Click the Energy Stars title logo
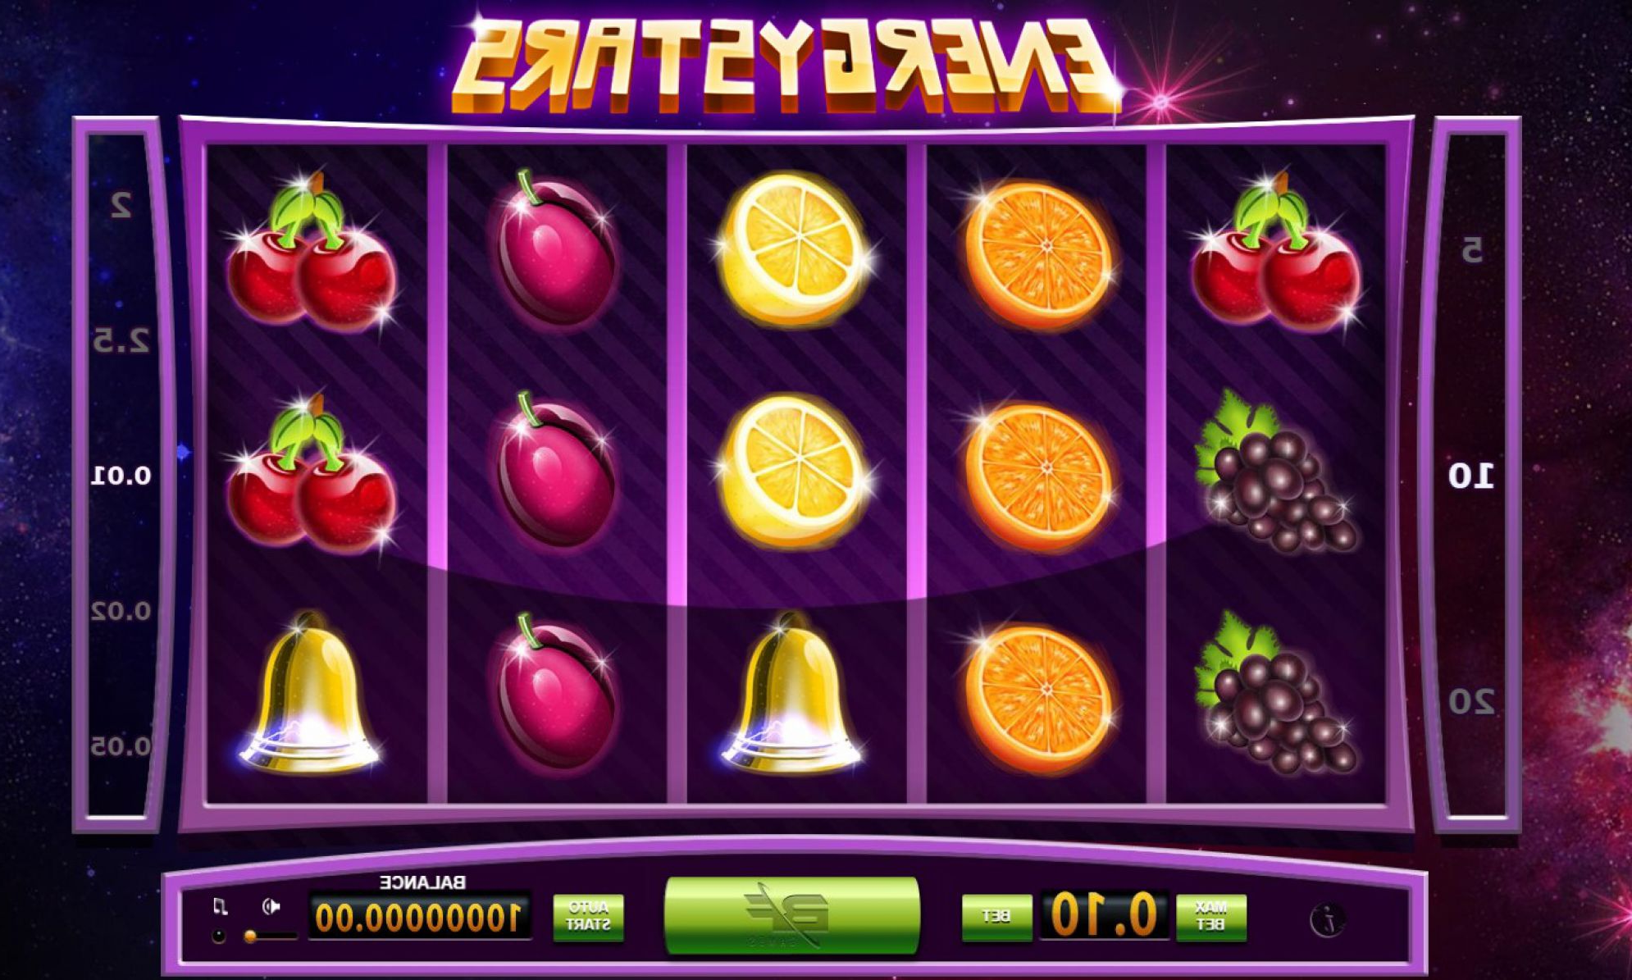The image size is (1632, 980). pyautogui.click(x=786, y=64)
